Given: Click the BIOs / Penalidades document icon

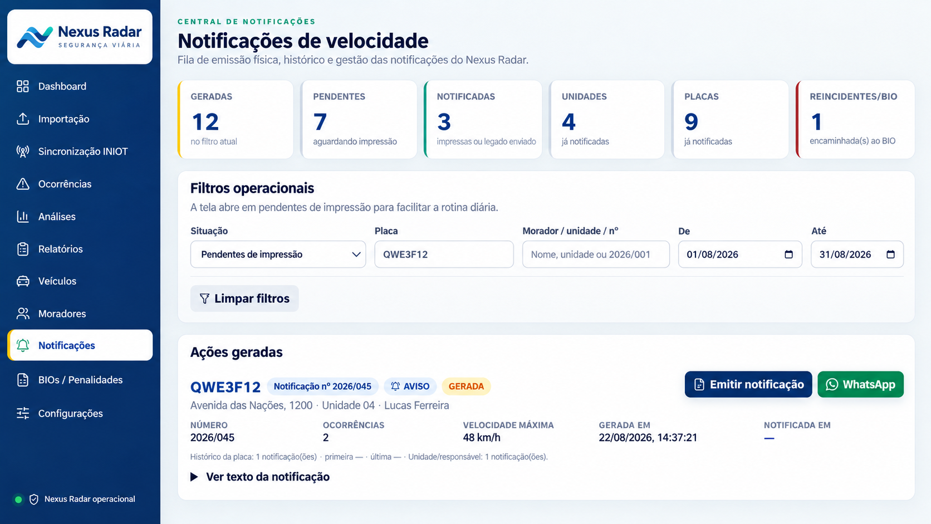Looking at the screenshot, I should 23,380.
